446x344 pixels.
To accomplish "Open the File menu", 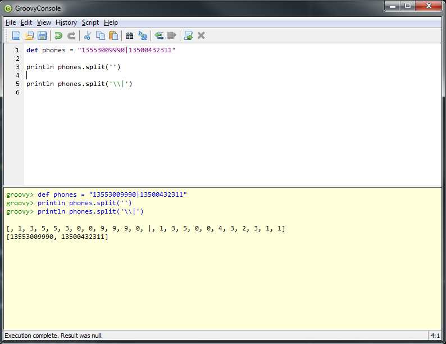I will coord(11,22).
